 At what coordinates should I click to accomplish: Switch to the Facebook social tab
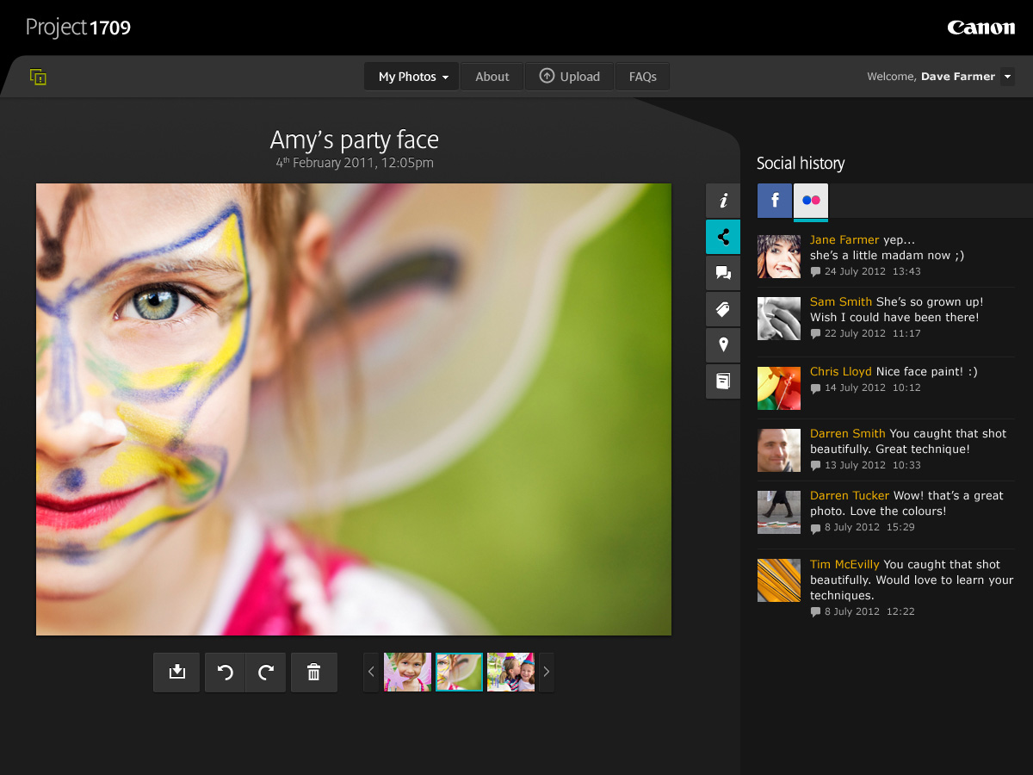coord(775,201)
